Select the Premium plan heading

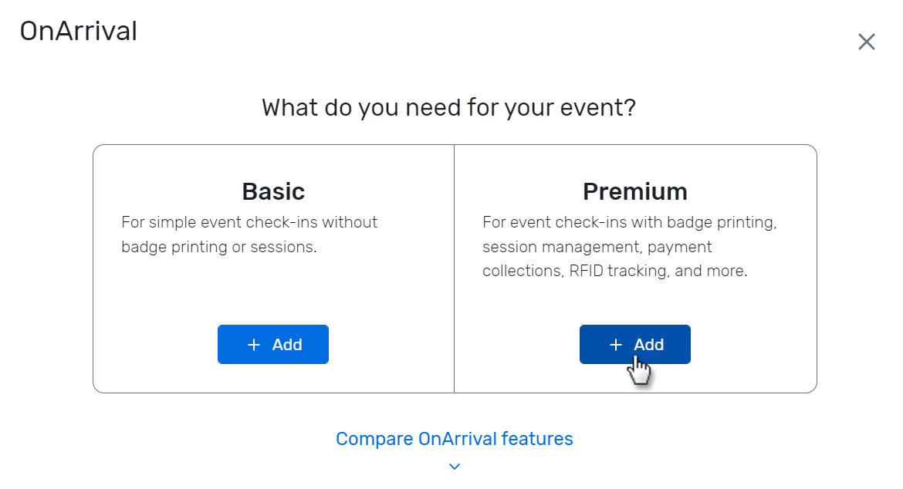pos(634,191)
